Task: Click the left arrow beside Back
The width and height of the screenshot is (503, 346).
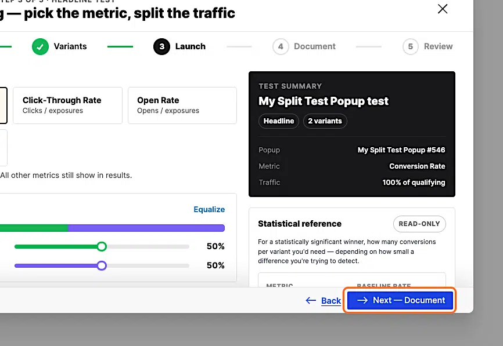Action: pos(311,300)
